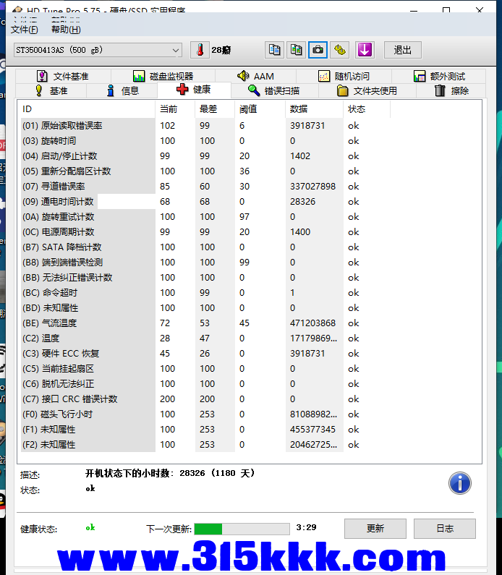Open the 帮助(H) menu
Image resolution: width=502 pixels, height=575 pixels.
(66, 30)
